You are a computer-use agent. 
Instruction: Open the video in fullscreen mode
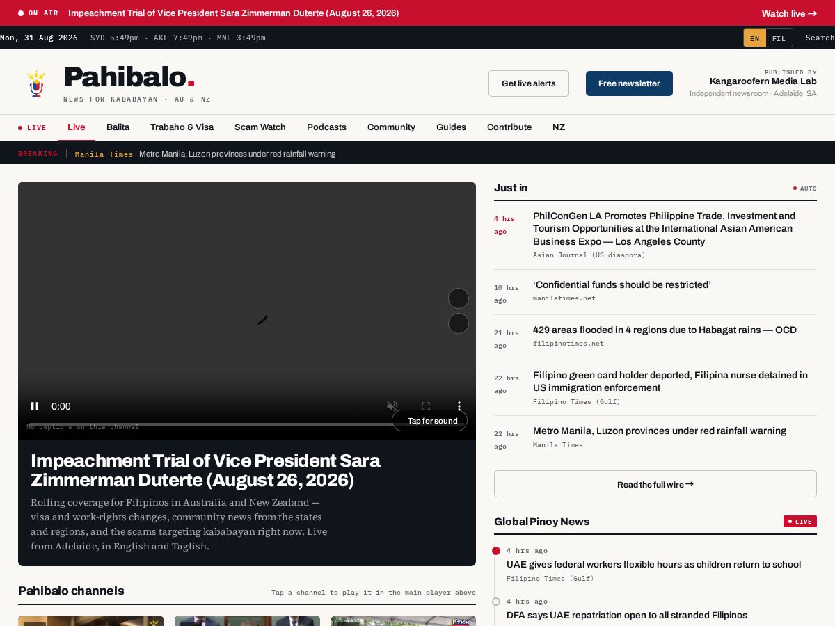[426, 406]
